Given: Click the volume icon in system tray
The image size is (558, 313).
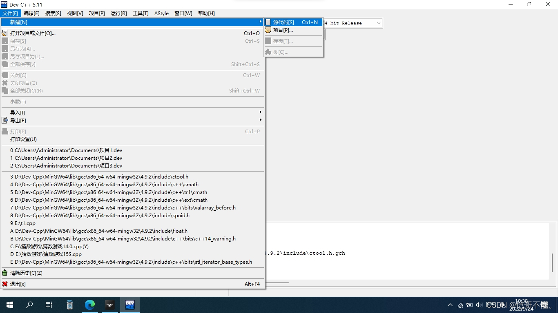Looking at the screenshot, I should pyautogui.click(x=479, y=305).
